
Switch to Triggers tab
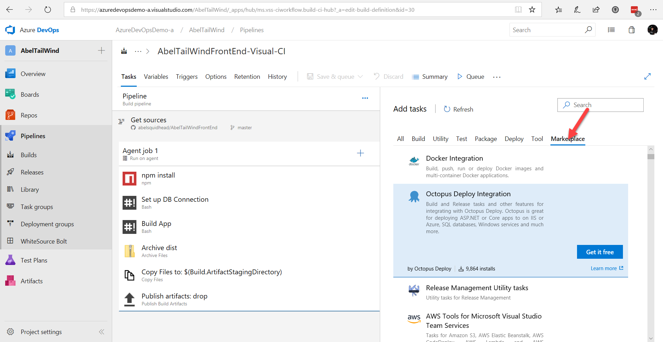coord(187,77)
